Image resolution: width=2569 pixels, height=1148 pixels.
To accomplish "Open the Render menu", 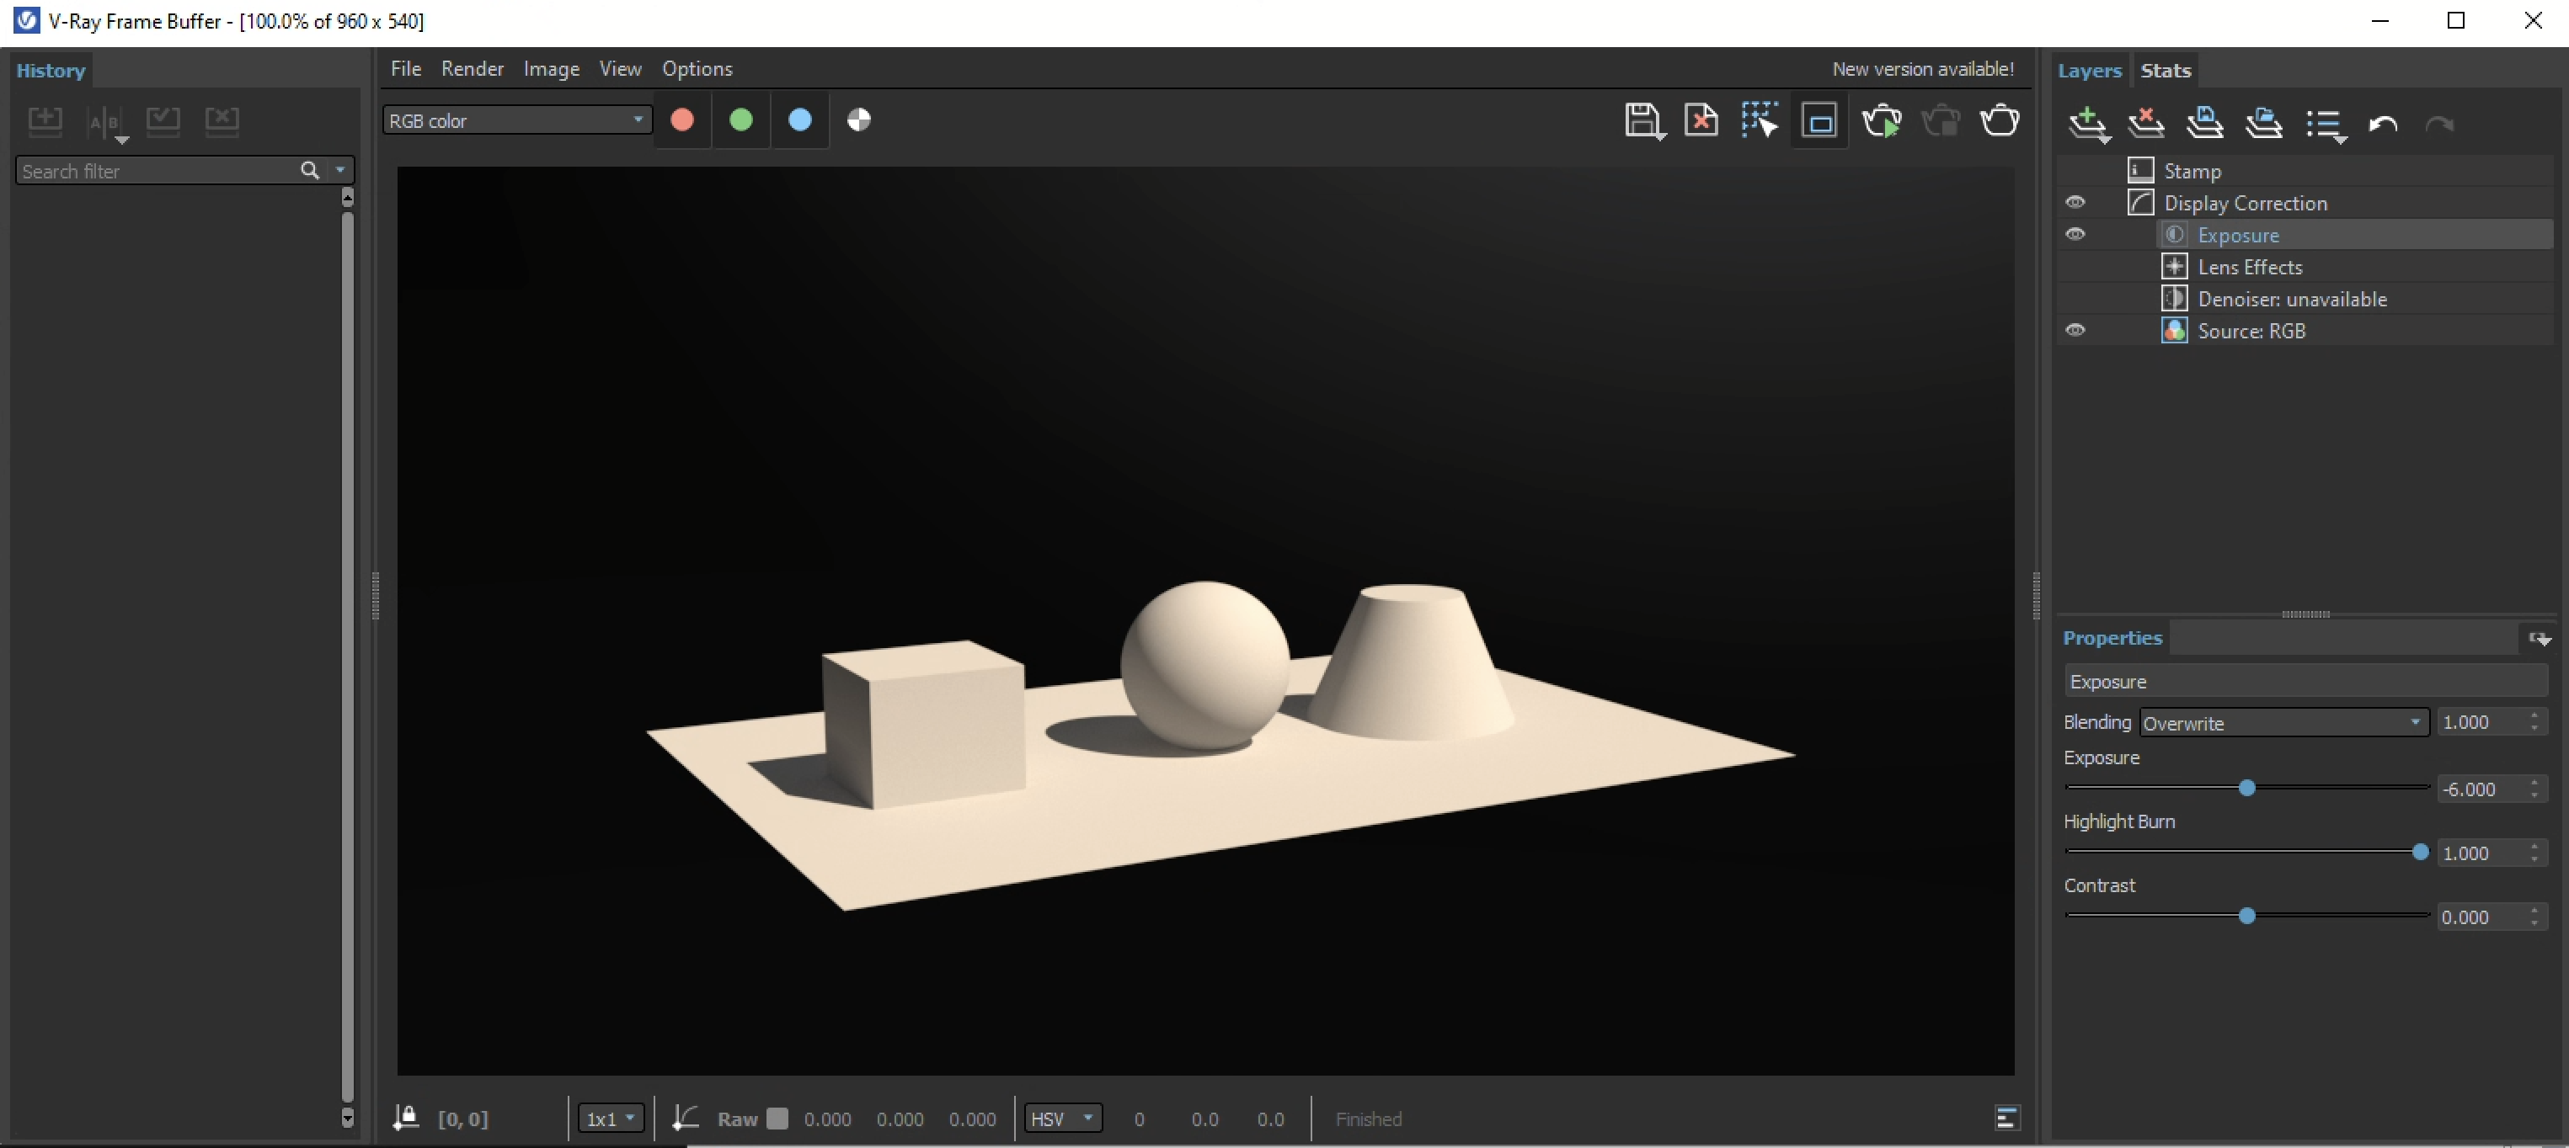I will point(473,69).
